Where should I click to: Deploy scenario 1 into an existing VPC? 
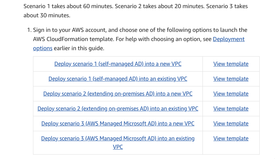coord(118,79)
